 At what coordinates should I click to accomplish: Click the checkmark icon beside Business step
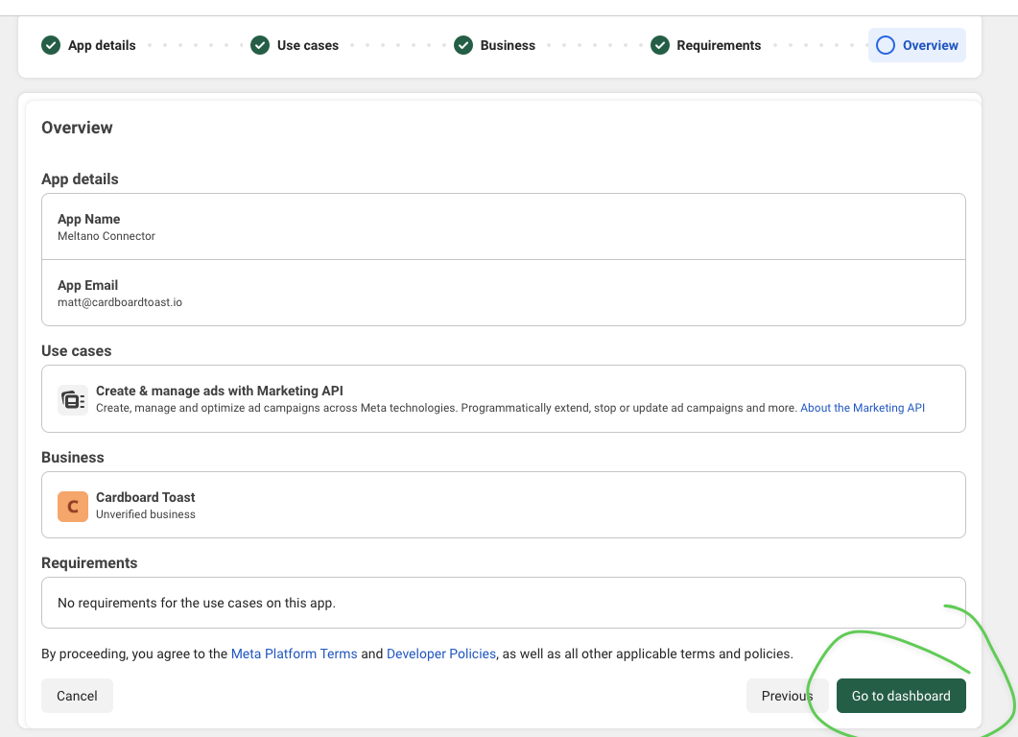(x=463, y=45)
